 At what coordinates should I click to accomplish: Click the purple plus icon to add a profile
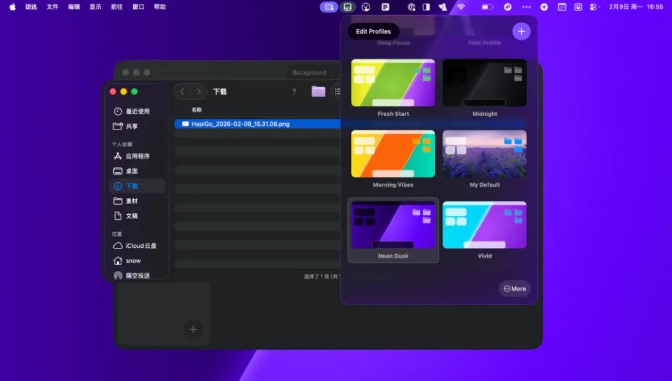coord(521,31)
